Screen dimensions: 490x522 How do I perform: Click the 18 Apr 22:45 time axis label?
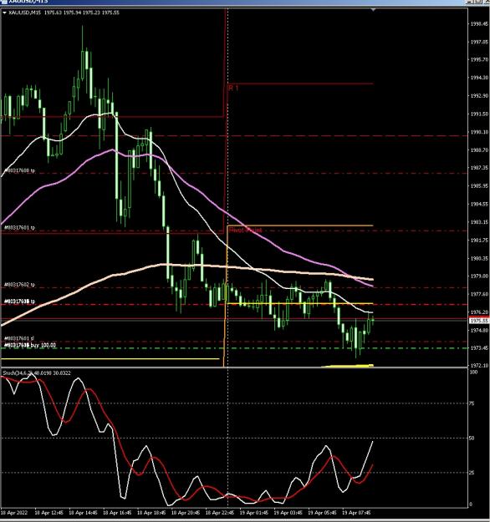[x=220, y=513]
